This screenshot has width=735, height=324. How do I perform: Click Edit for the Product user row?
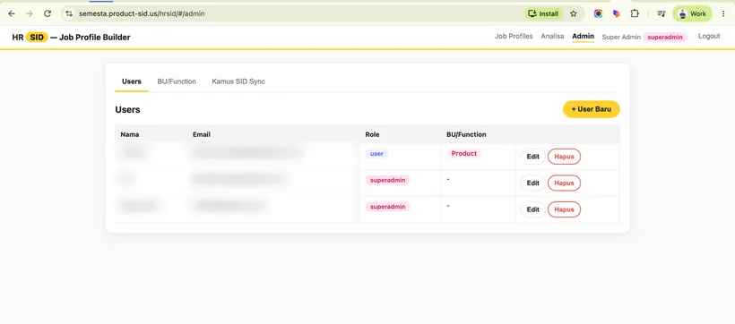(533, 157)
